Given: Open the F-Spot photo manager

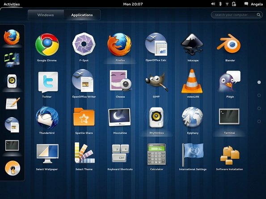Looking at the screenshot, I should 84,44.
